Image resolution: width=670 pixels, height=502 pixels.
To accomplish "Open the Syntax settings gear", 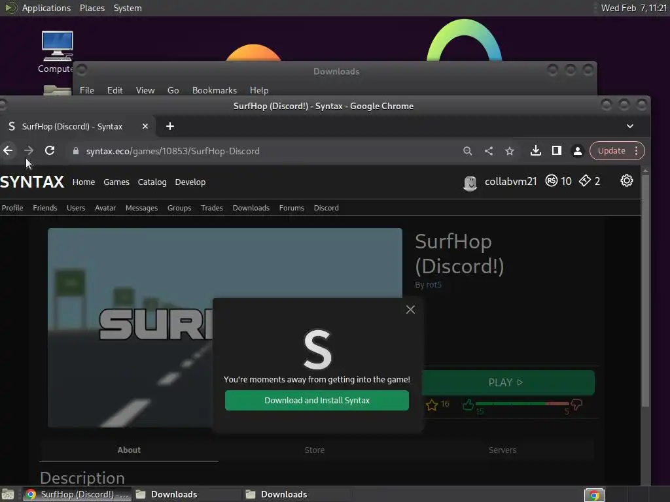I will (626, 181).
